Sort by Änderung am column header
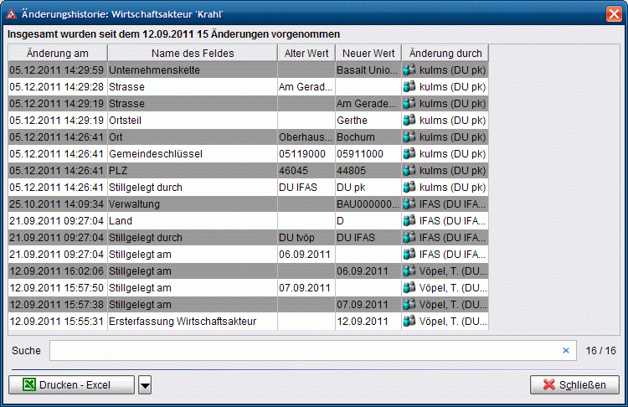Image resolution: width=628 pixels, height=407 pixels. (x=58, y=54)
